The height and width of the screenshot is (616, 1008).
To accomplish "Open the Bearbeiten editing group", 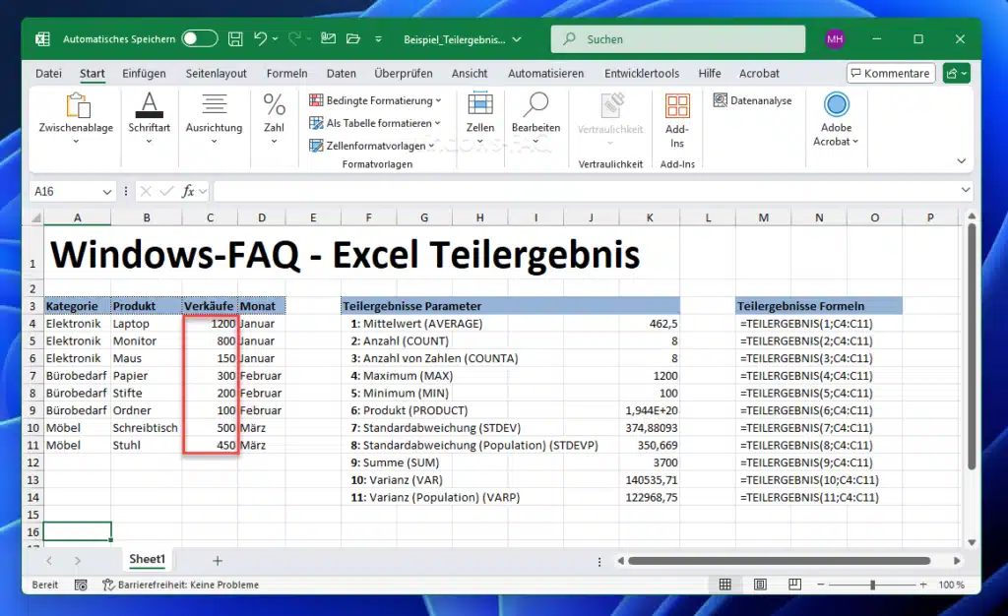I will coord(535,116).
